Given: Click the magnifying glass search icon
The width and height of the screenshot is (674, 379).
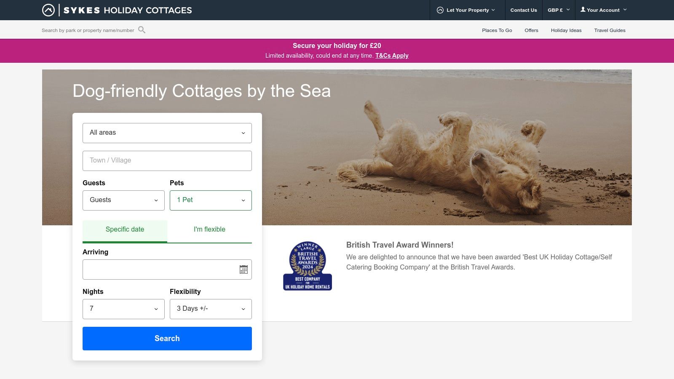Looking at the screenshot, I should [x=142, y=30].
